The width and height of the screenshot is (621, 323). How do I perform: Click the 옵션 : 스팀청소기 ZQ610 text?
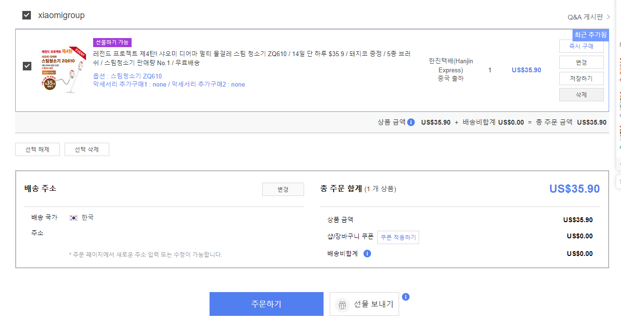(x=127, y=76)
